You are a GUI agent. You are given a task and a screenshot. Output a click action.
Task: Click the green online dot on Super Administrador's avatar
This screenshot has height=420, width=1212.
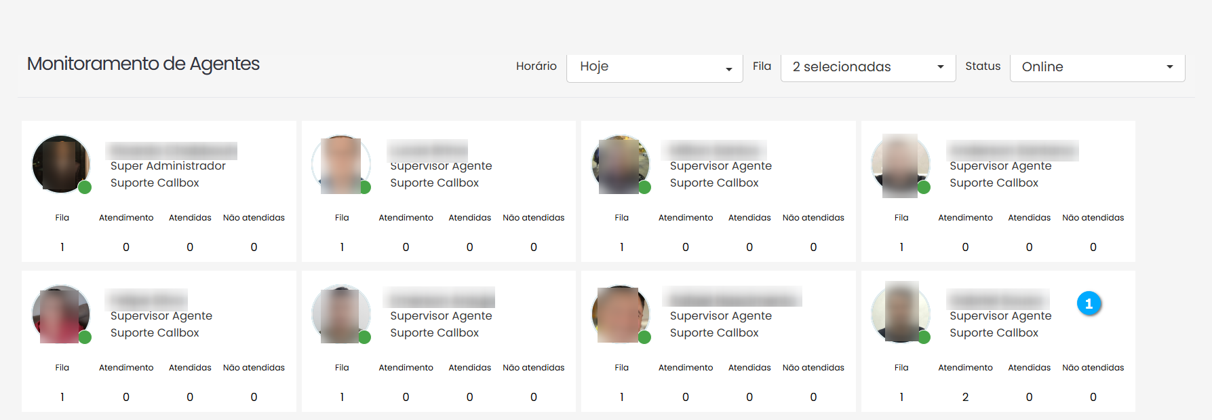point(85,187)
